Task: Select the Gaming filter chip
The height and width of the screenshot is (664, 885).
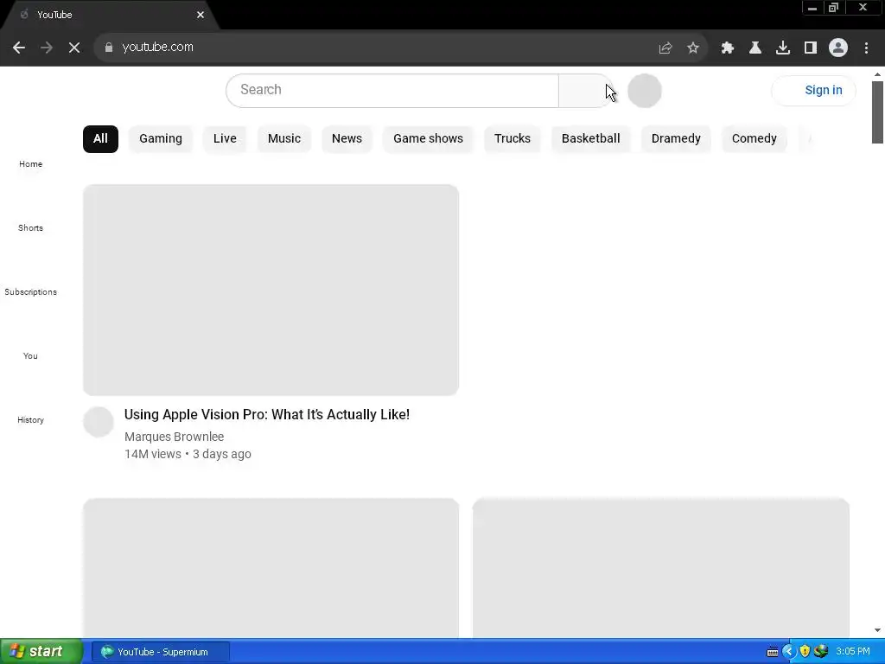Action: pyautogui.click(x=161, y=139)
